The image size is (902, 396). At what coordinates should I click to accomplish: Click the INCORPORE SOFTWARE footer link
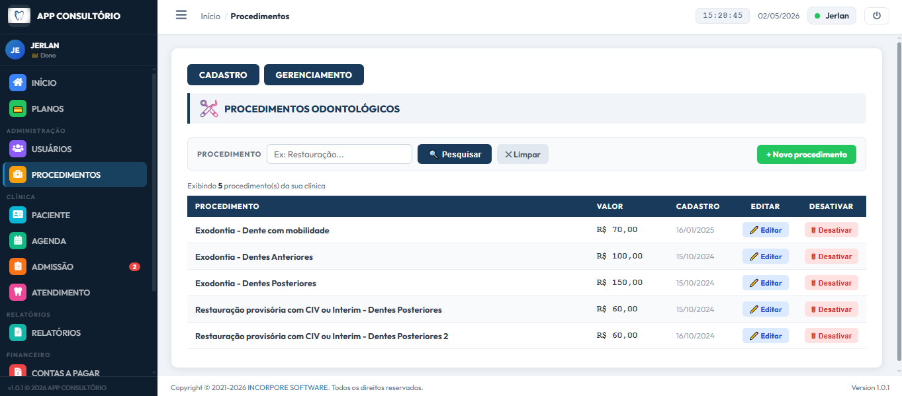coord(288,387)
